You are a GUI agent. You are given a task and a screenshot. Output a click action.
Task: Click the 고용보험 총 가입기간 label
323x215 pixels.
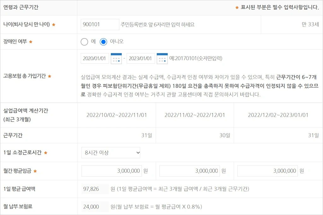25,76
